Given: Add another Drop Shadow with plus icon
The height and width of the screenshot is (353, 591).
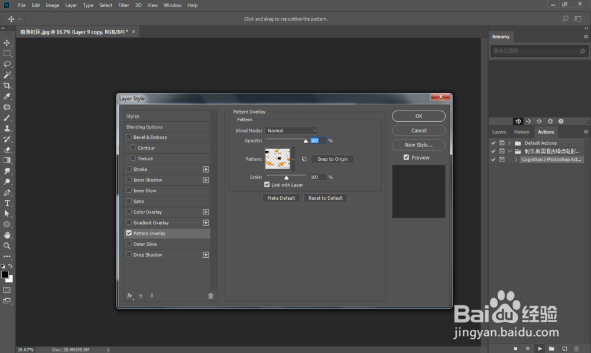Looking at the screenshot, I should [206, 255].
